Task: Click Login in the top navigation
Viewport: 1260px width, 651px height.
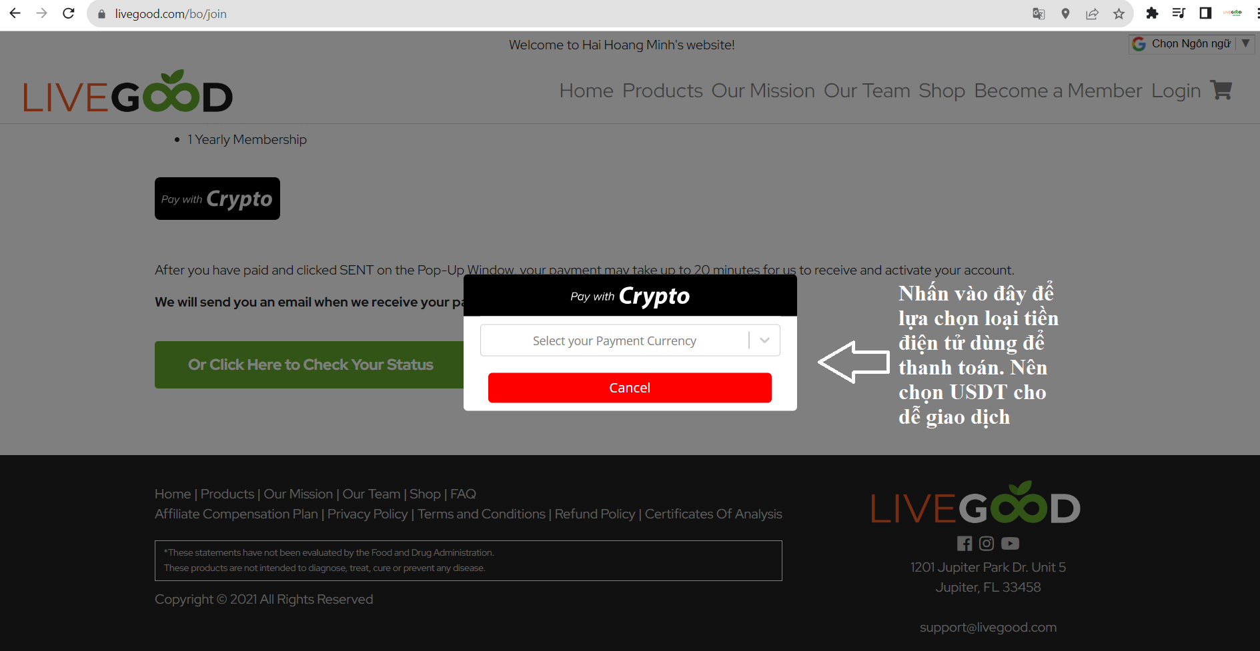Action: pos(1176,91)
